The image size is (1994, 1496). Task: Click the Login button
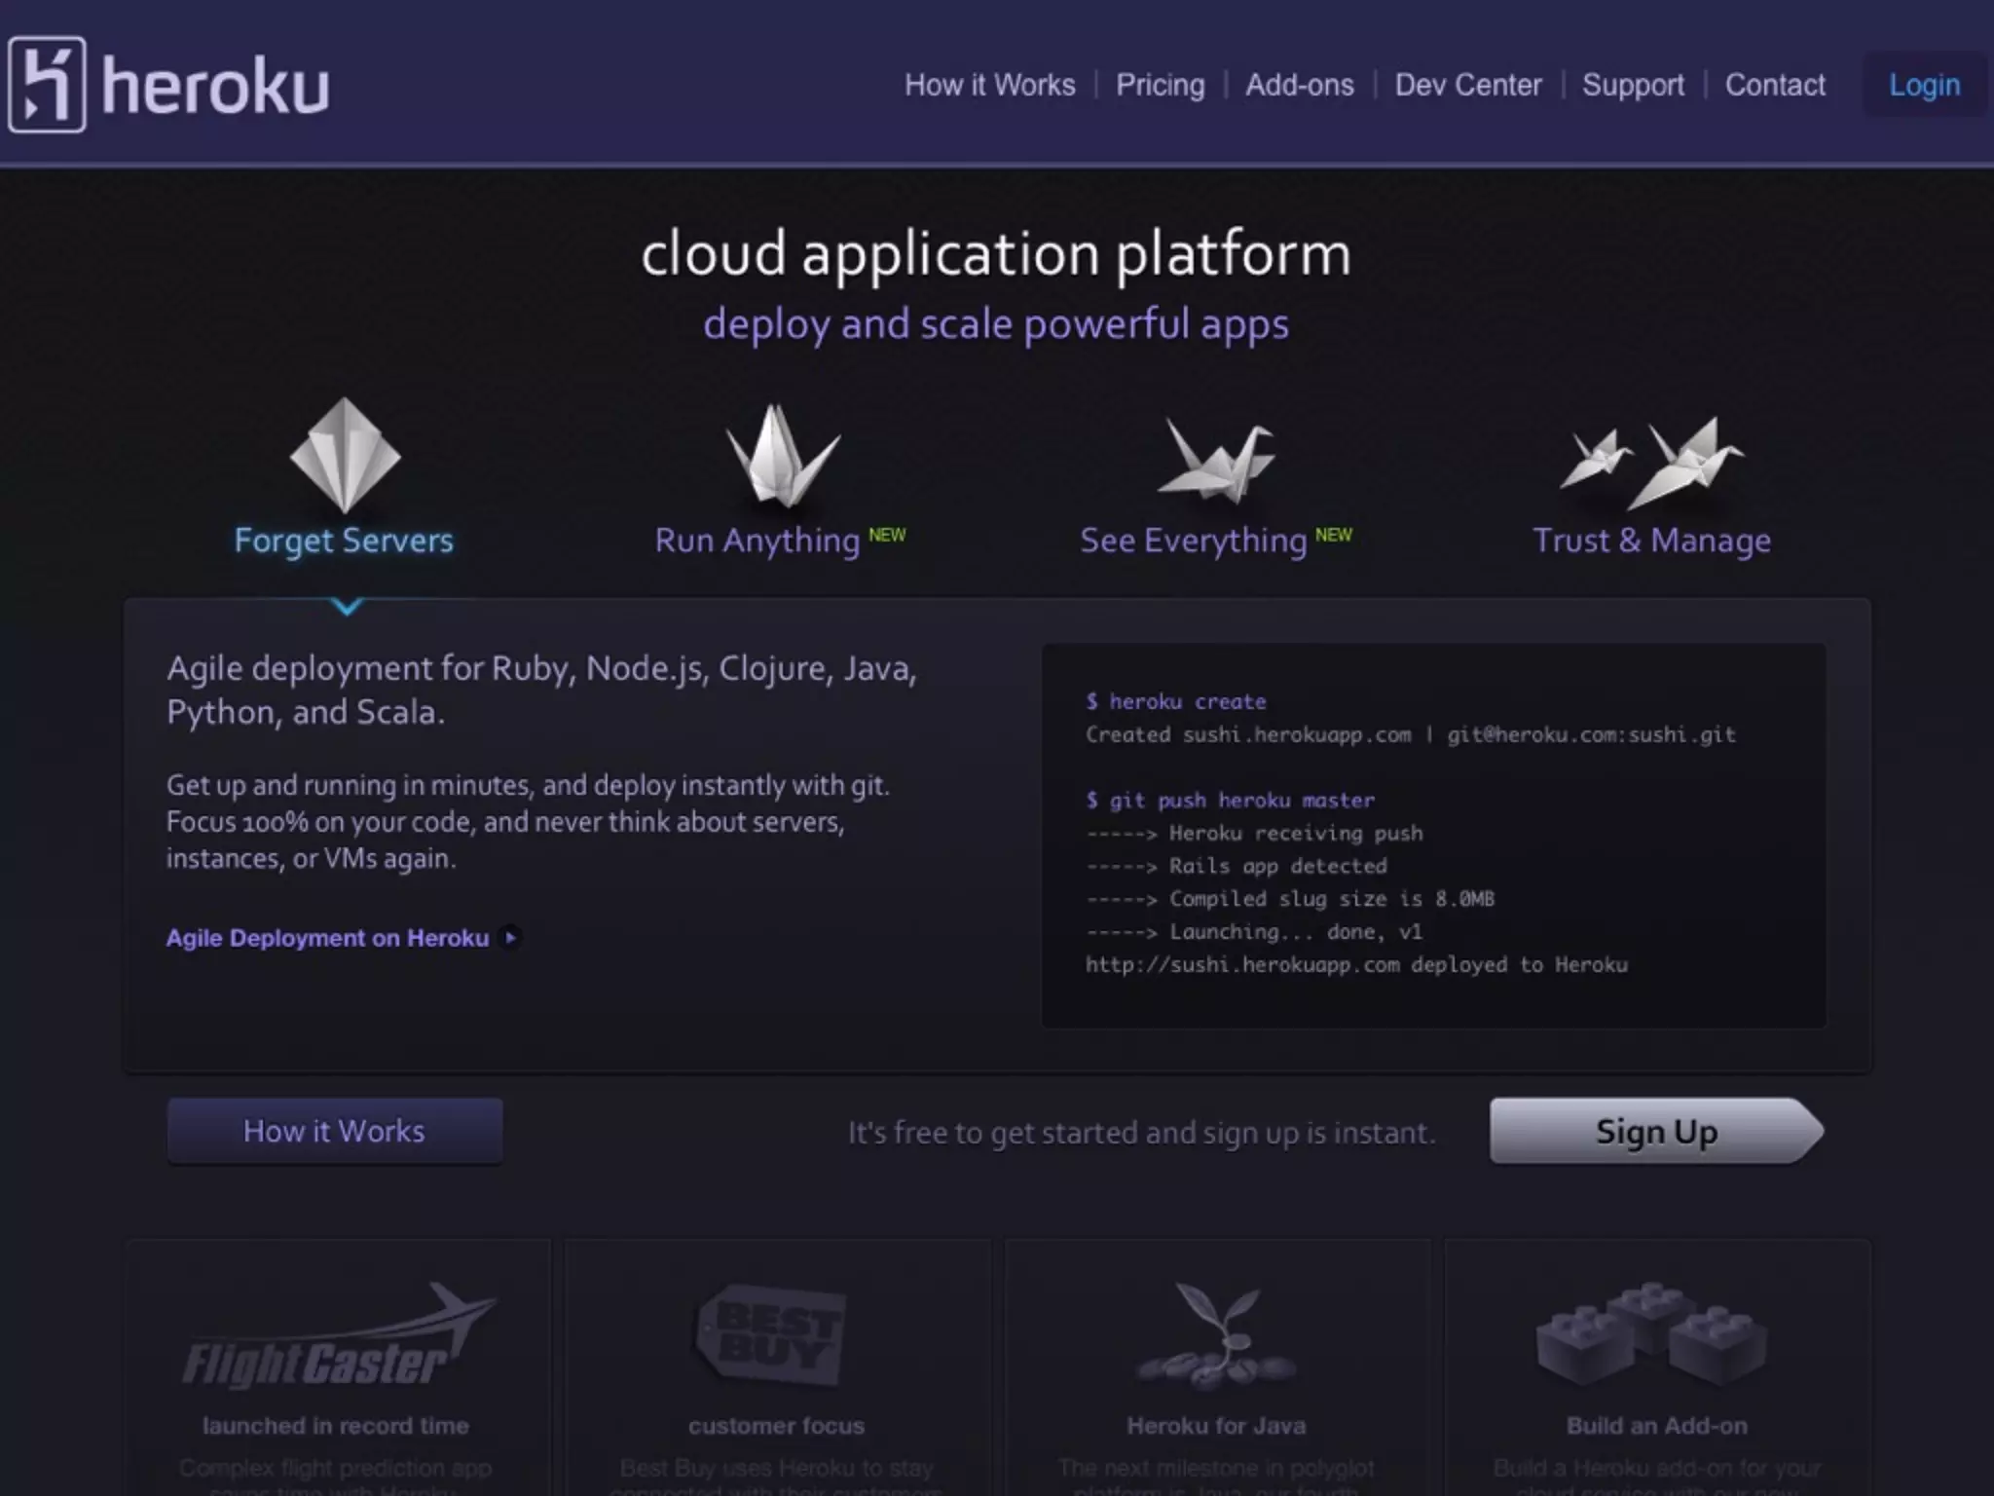pyautogui.click(x=1924, y=86)
